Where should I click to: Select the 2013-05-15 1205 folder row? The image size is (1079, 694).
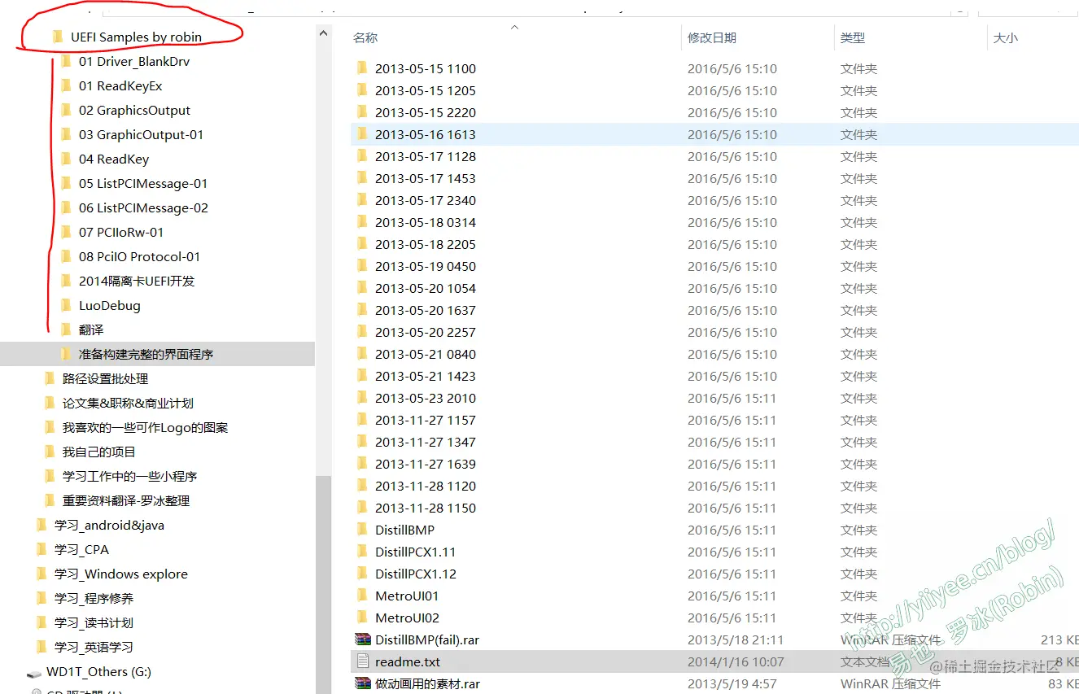click(x=714, y=91)
